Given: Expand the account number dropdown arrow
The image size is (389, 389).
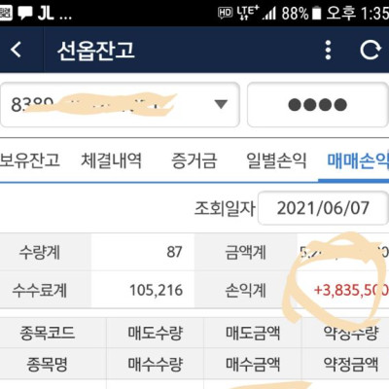Looking at the screenshot, I should 221,104.
